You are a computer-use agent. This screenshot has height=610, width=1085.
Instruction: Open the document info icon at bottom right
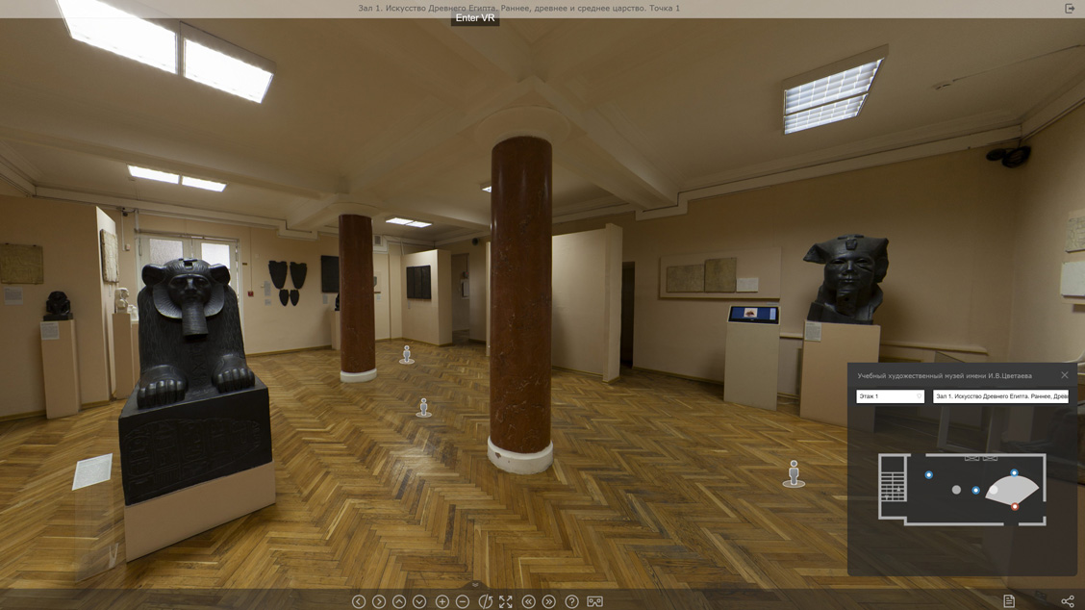(1009, 601)
